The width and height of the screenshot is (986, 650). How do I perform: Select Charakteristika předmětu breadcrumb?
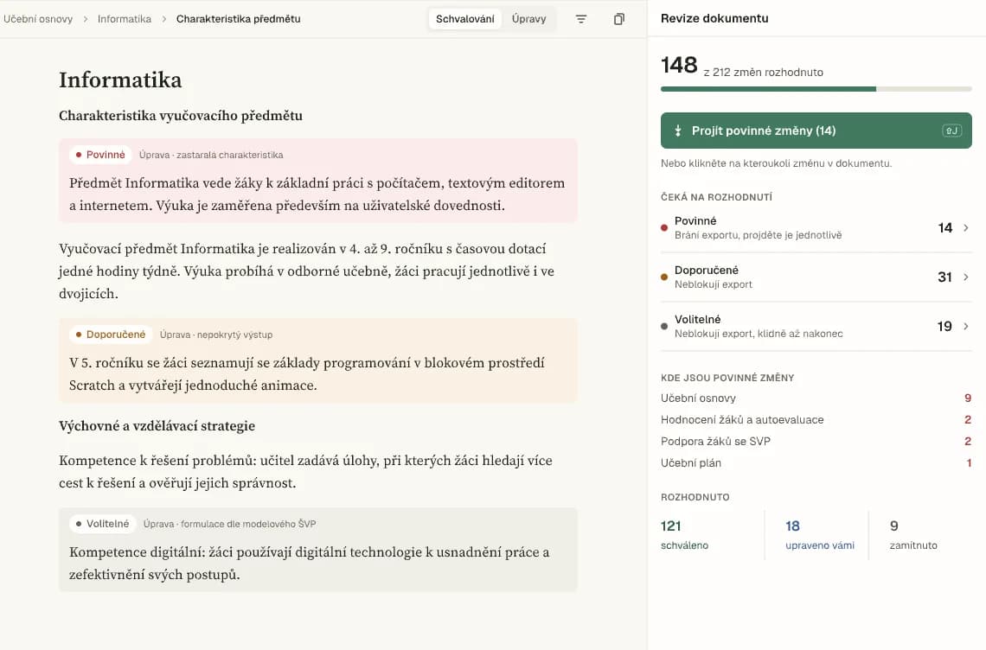pos(239,19)
